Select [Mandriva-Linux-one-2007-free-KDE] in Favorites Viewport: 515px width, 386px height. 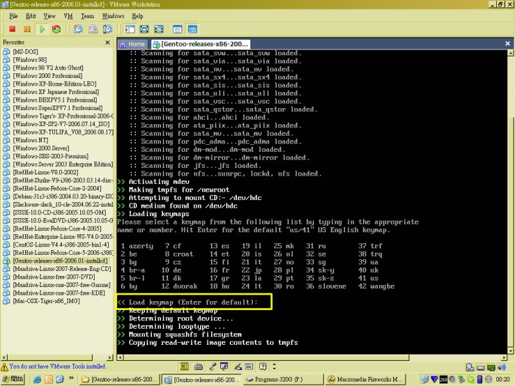point(59,293)
